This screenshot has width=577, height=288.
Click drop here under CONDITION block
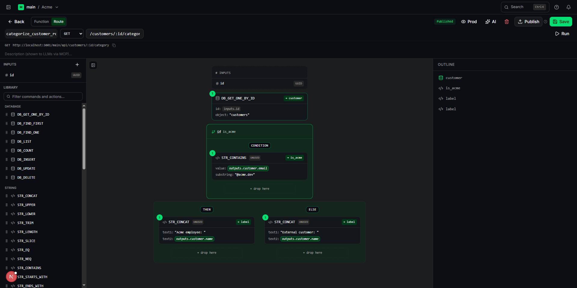point(260,189)
